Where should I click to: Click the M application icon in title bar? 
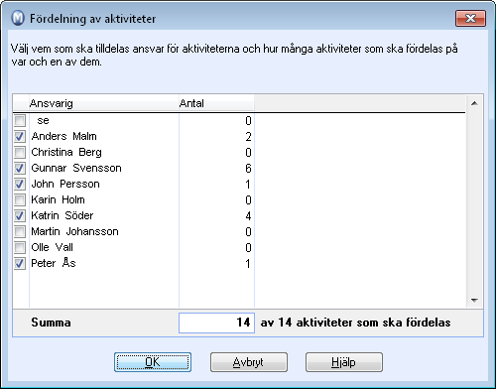tap(18, 18)
